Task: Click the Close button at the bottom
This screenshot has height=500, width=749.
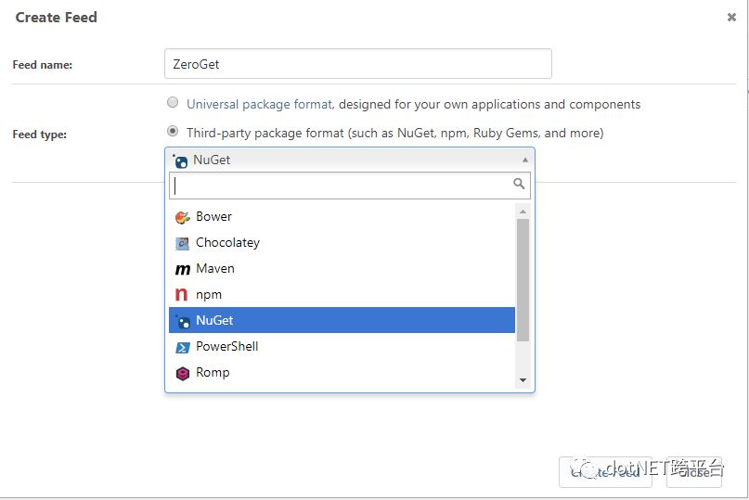Action: [693, 472]
